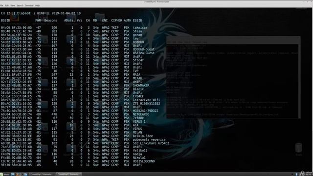Click the ESSID 'belkin.33ee'

click(x=143, y=136)
